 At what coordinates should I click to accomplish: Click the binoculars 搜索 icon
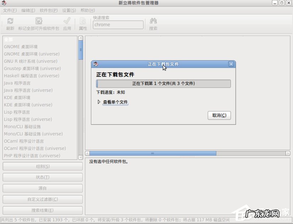(153, 22)
